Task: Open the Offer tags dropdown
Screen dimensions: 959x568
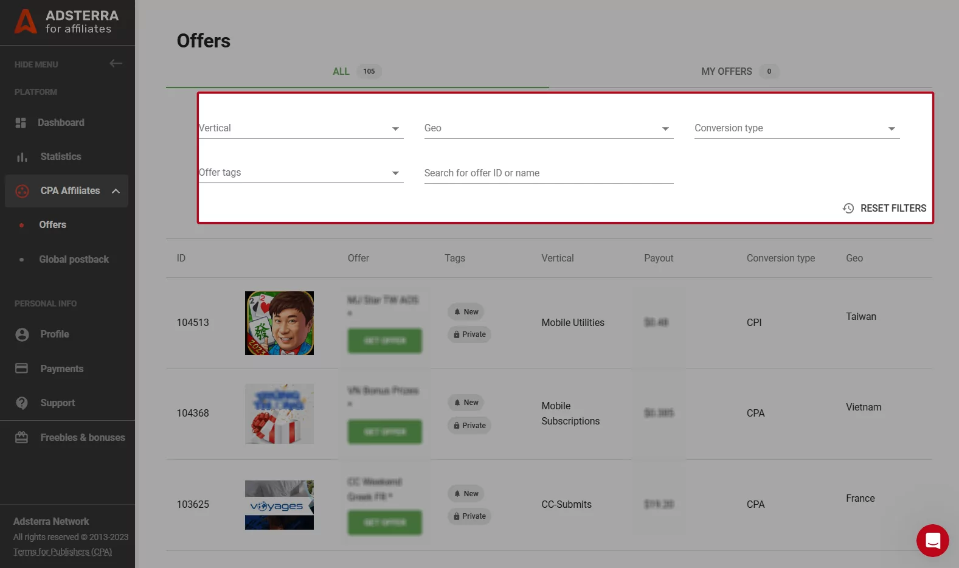Action: pyautogui.click(x=301, y=173)
